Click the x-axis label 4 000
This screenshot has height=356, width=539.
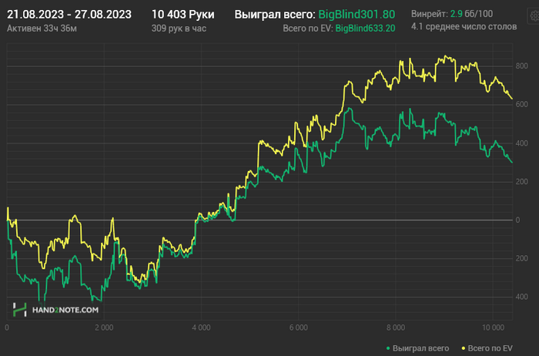201,327
